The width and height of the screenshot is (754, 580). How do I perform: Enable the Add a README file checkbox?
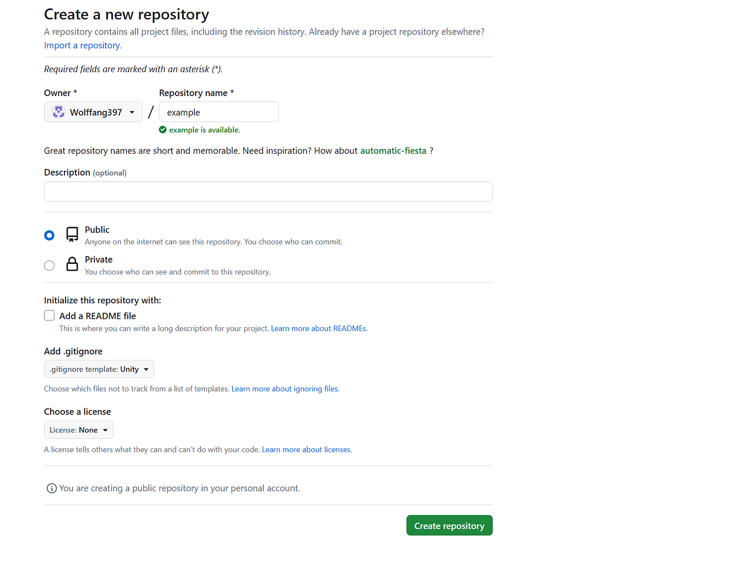(49, 316)
